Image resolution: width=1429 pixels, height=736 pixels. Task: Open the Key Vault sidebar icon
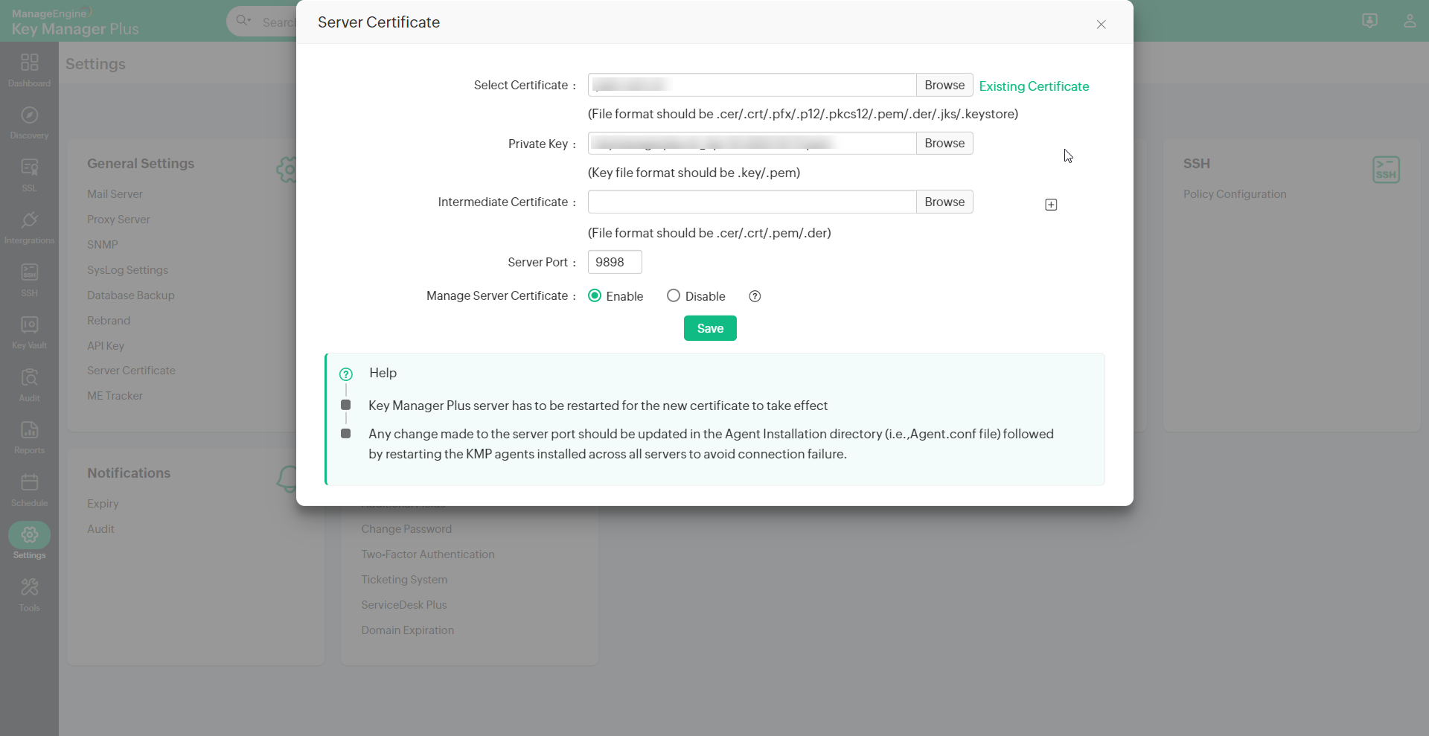[29, 325]
